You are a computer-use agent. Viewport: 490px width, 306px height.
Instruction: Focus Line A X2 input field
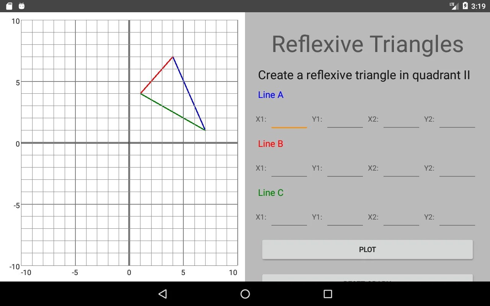click(401, 119)
